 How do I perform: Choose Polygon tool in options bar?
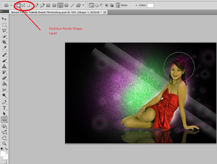point(66,5)
